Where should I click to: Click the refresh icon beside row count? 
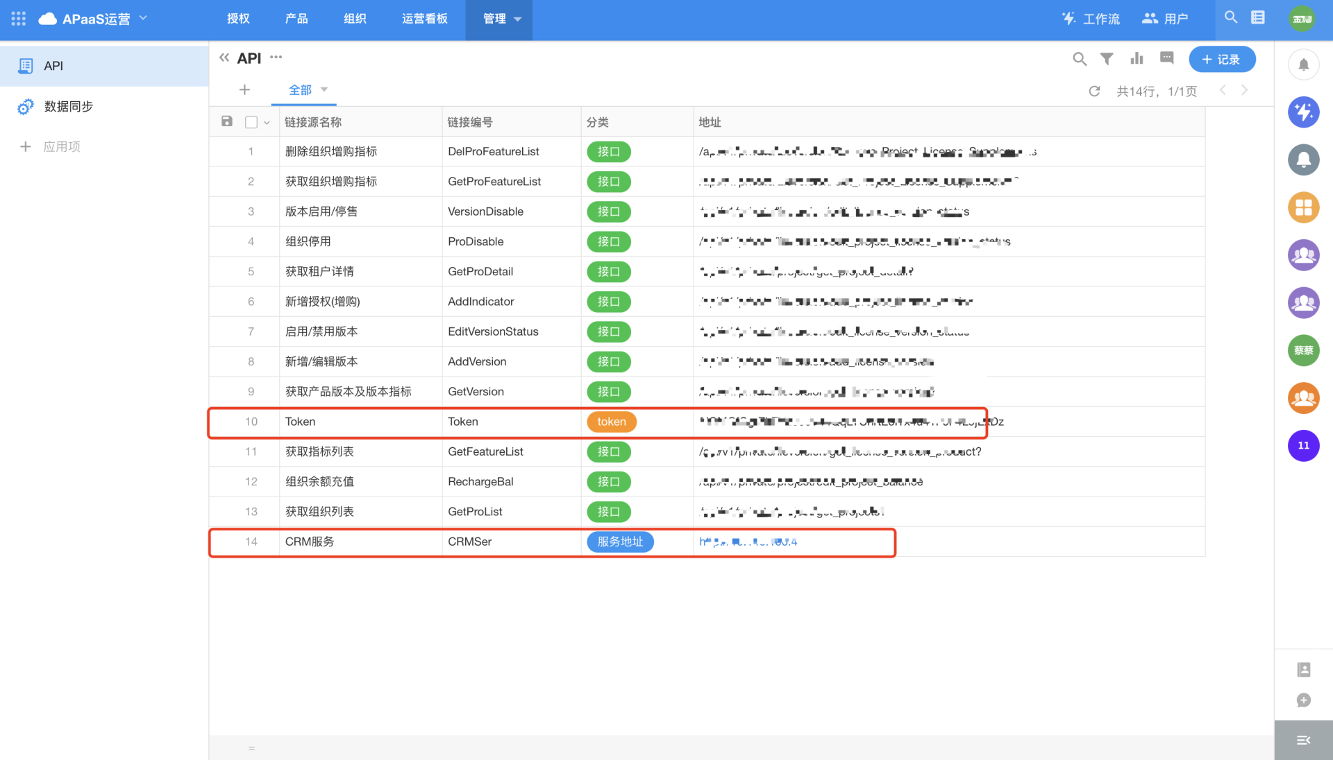click(x=1094, y=91)
